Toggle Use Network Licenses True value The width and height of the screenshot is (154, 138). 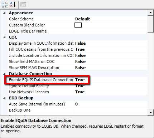pyautogui.click(x=111, y=92)
